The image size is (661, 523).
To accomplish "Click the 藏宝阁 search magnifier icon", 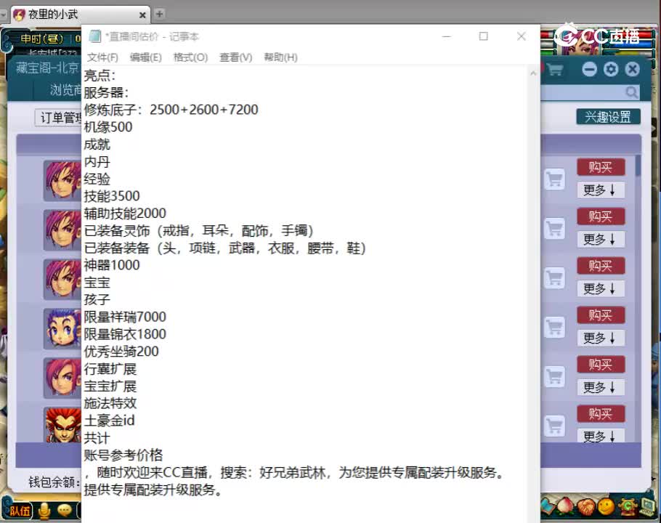I will 631,92.
